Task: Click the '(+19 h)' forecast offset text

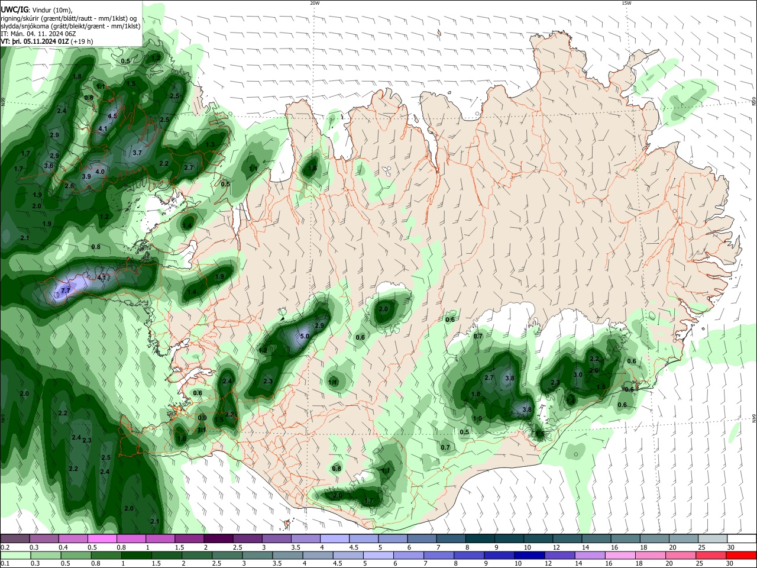Action: click(82, 41)
